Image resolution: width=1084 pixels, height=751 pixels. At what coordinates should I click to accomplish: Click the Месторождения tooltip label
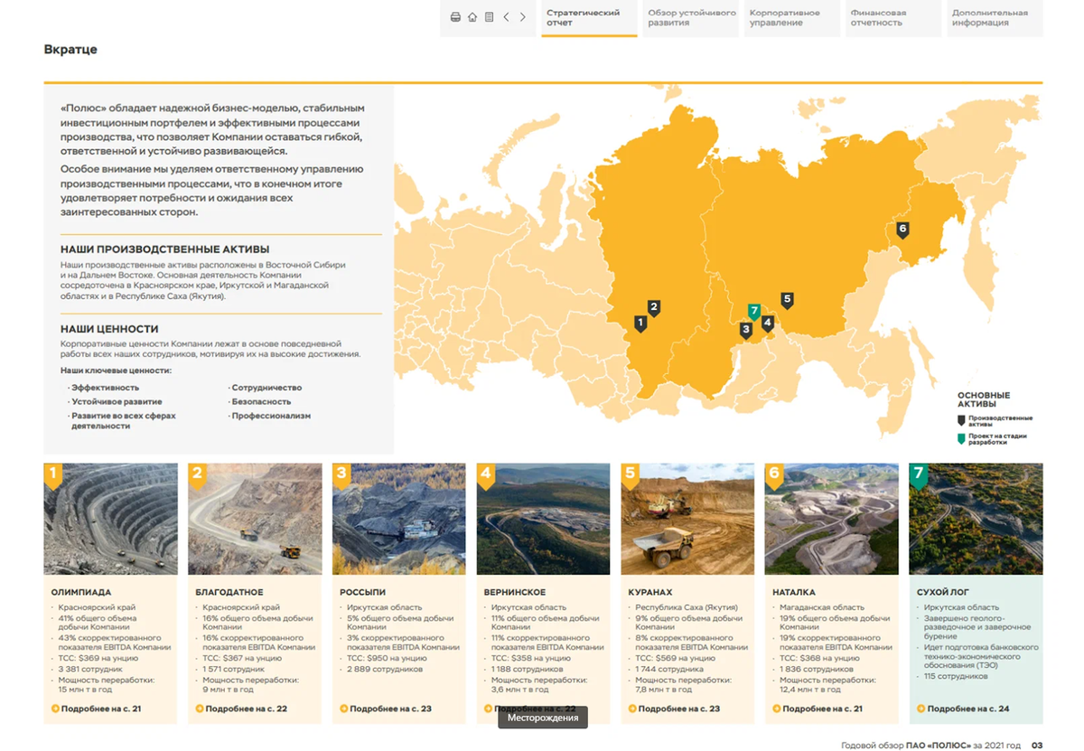click(543, 718)
